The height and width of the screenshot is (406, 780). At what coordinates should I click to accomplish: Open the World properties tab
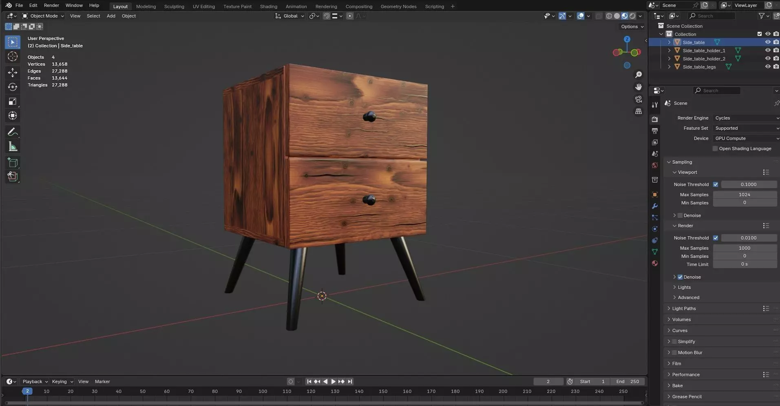point(655,165)
